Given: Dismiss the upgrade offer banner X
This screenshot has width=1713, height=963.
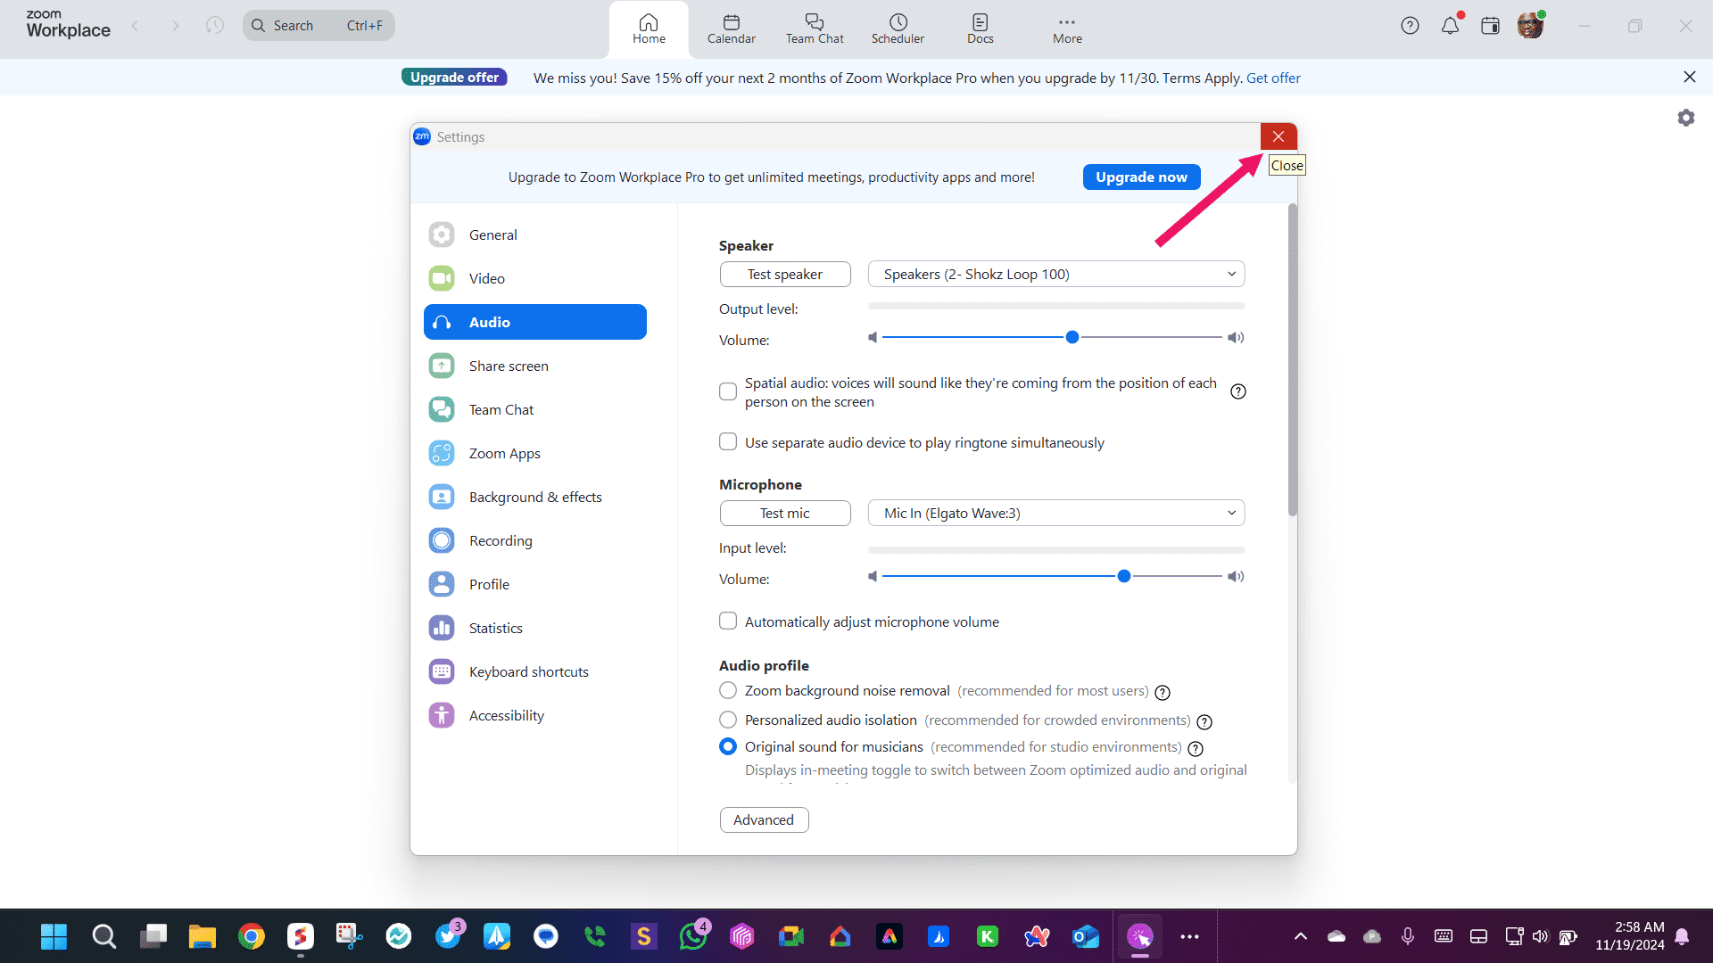Looking at the screenshot, I should [1689, 77].
